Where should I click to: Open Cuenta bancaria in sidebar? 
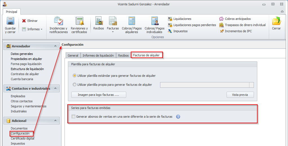pyautogui.click(x=22, y=79)
